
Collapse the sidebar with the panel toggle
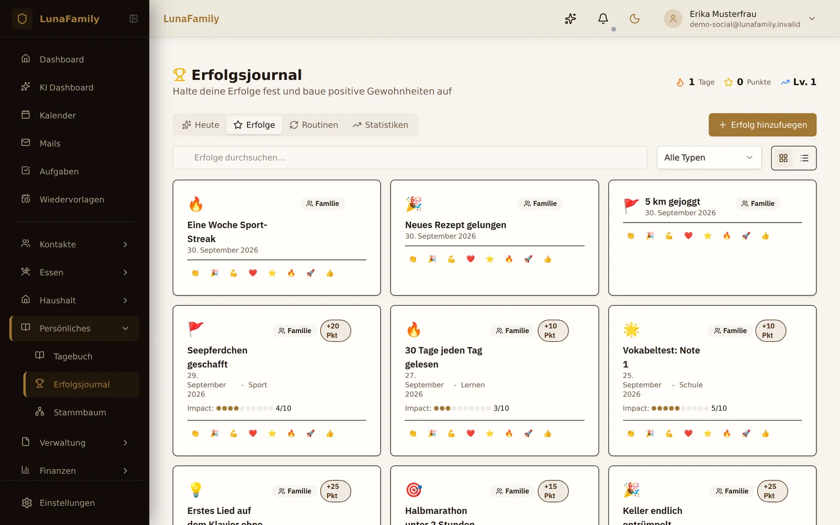(x=134, y=19)
